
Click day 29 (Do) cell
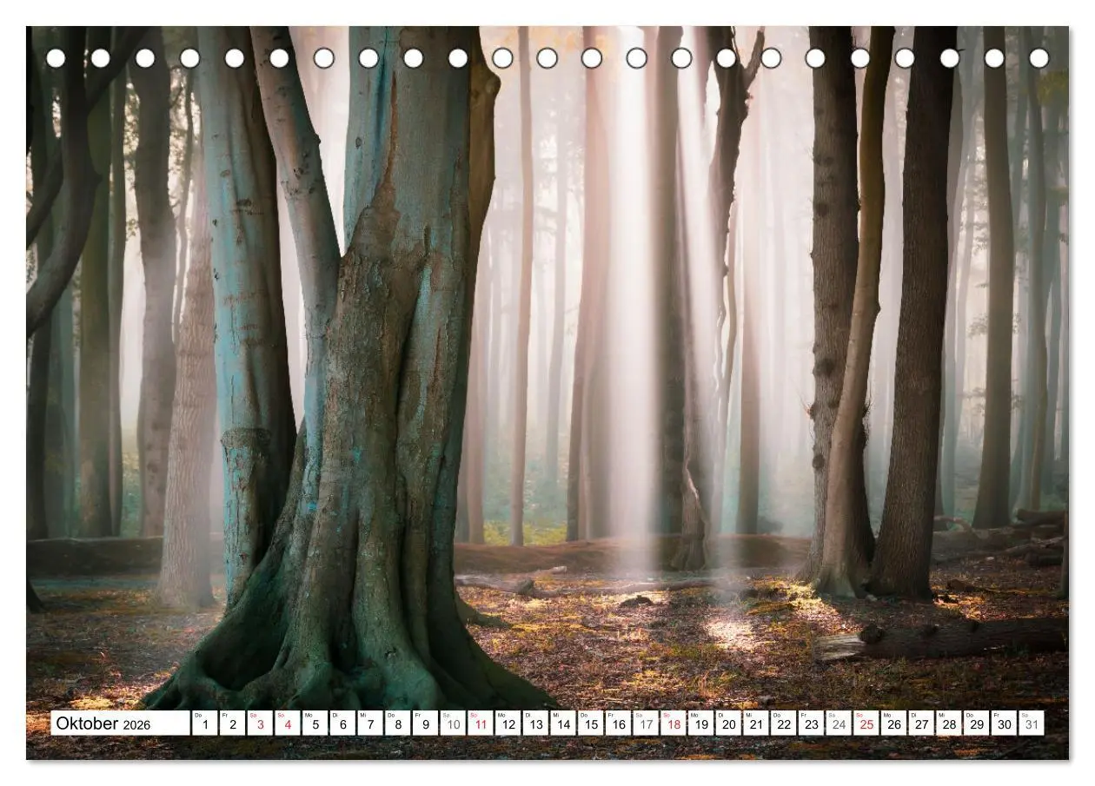pyautogui.click(x=976, y=723)
